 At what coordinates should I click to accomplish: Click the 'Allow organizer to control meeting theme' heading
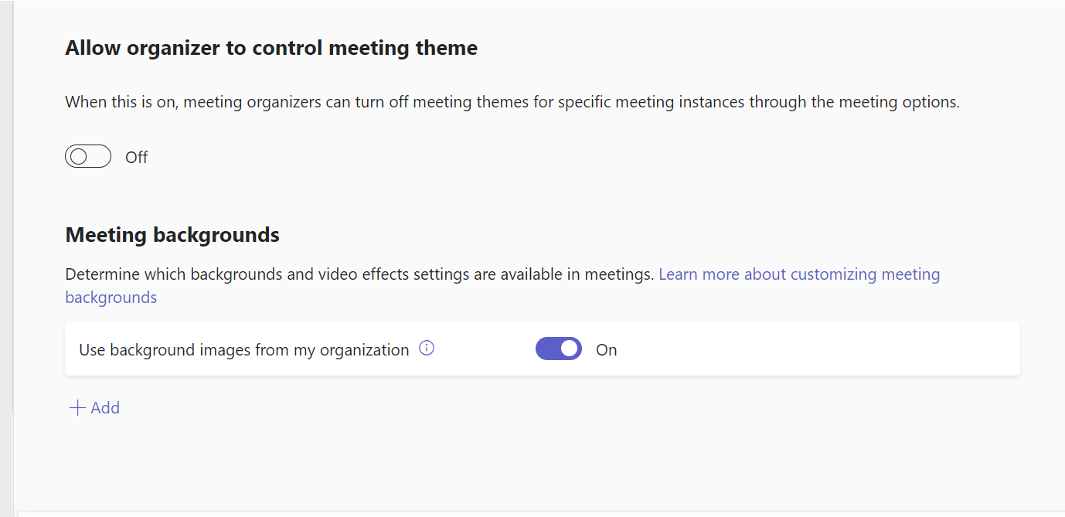[271, 48]
